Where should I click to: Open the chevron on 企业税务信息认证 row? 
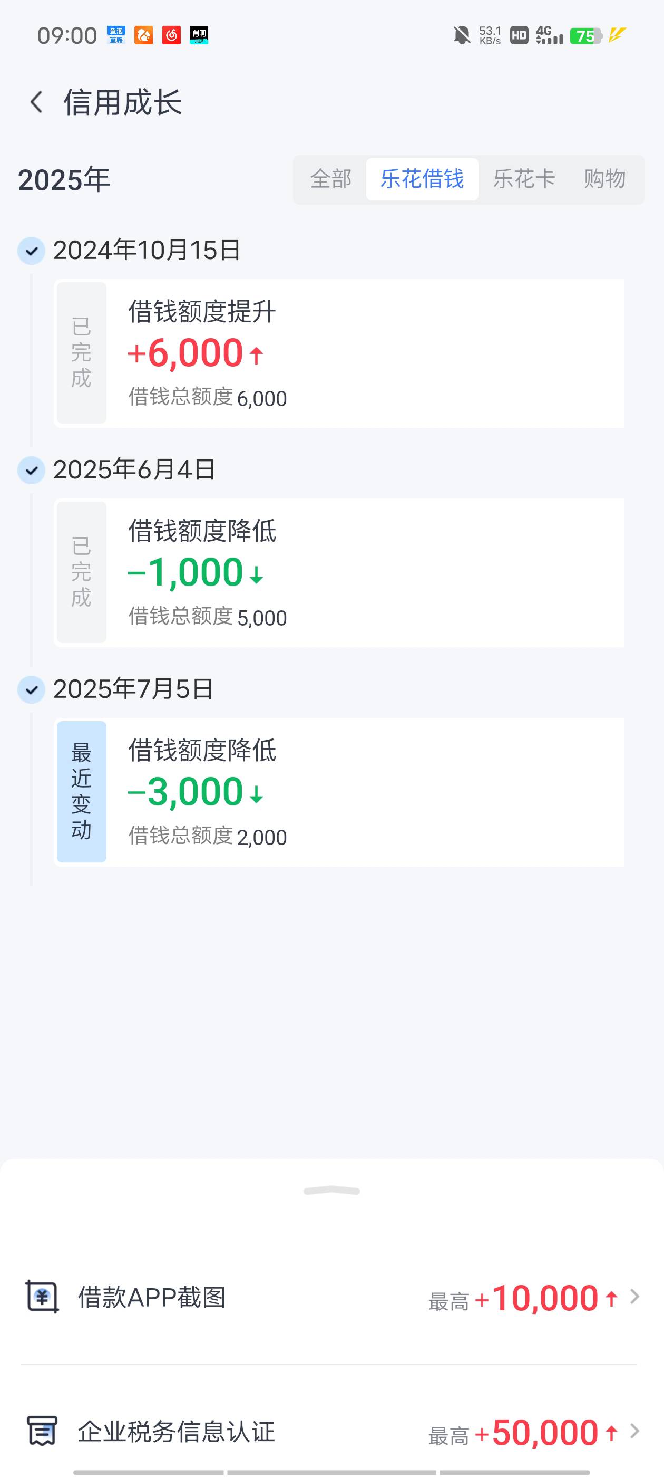click(x=635, y=1431)
